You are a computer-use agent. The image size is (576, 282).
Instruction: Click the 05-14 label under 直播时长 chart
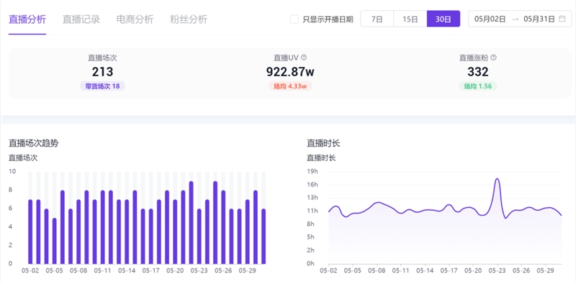tap(425, 270)
